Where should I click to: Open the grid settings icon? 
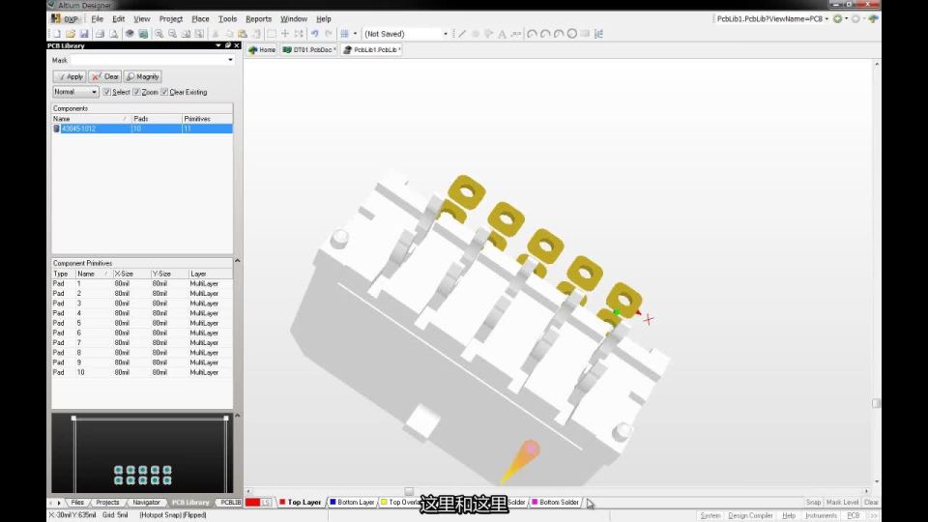(344, 34)
